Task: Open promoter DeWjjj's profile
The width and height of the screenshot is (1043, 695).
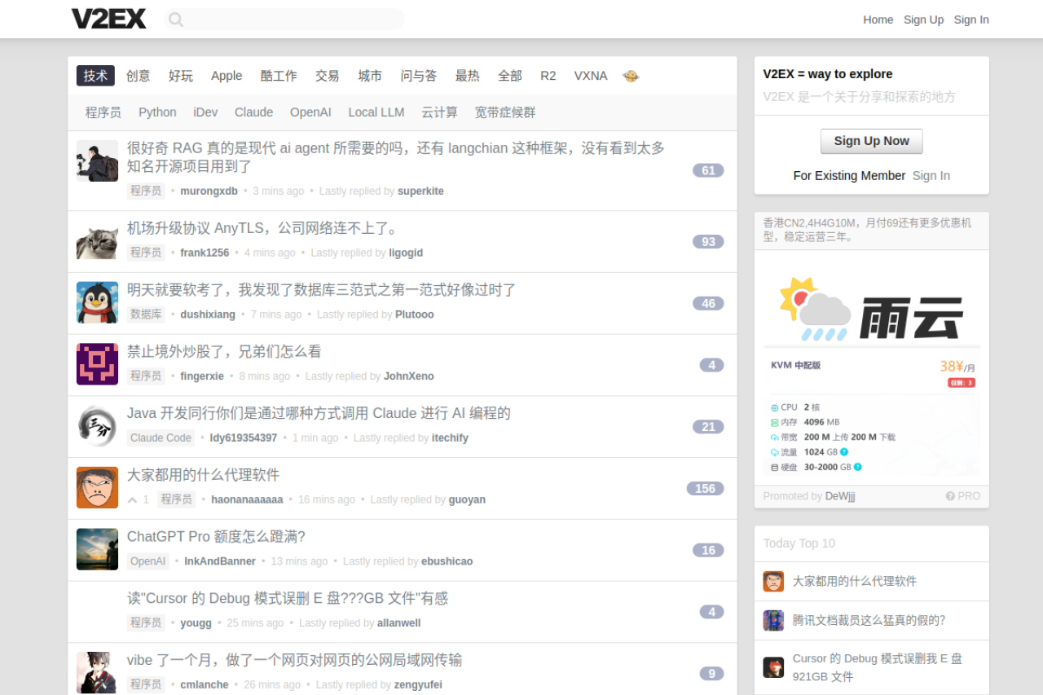Action: [x=840, y=496]
